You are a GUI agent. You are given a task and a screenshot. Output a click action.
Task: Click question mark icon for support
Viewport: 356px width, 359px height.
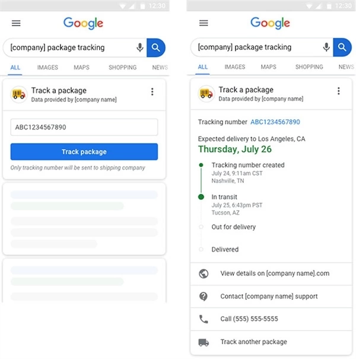coord(204,296)
